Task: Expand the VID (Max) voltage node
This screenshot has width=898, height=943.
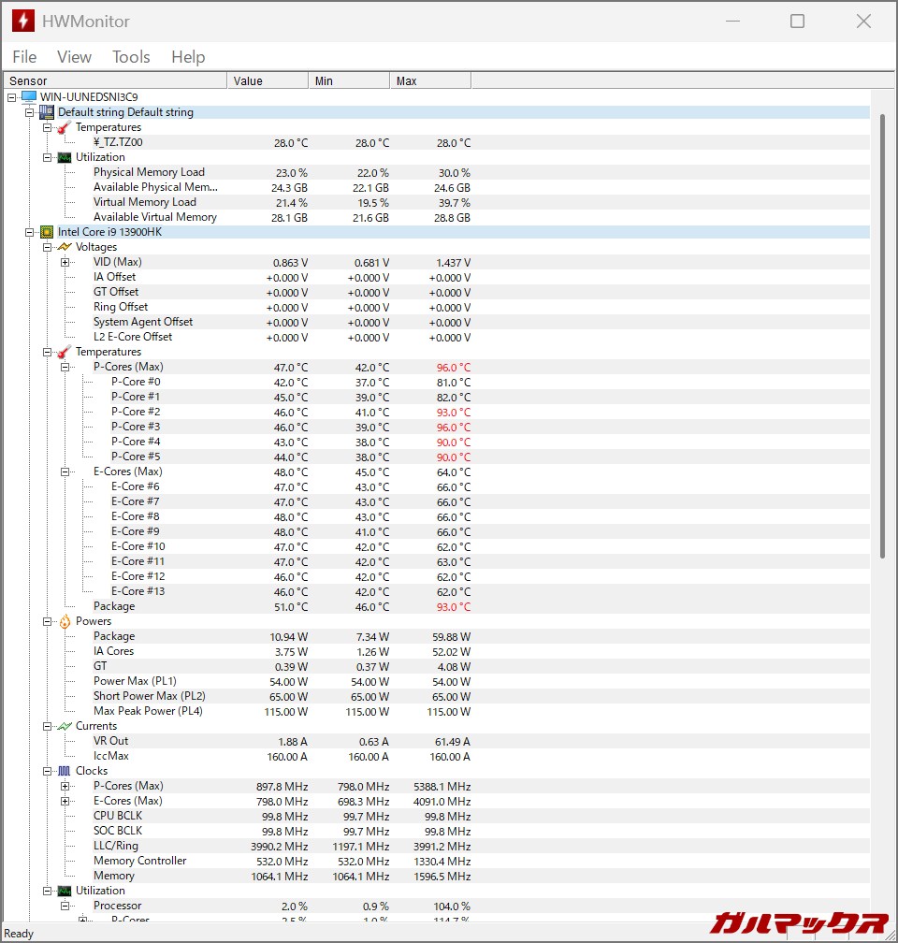Action: (x=65, y=262)
